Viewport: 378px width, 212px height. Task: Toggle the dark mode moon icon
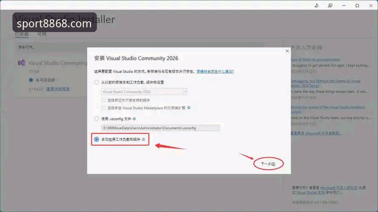(x=316, y=6)
